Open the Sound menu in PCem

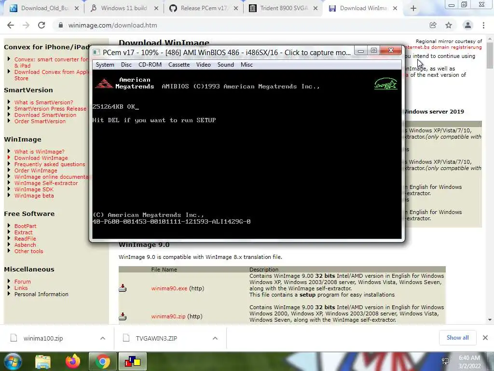point(226,65)
